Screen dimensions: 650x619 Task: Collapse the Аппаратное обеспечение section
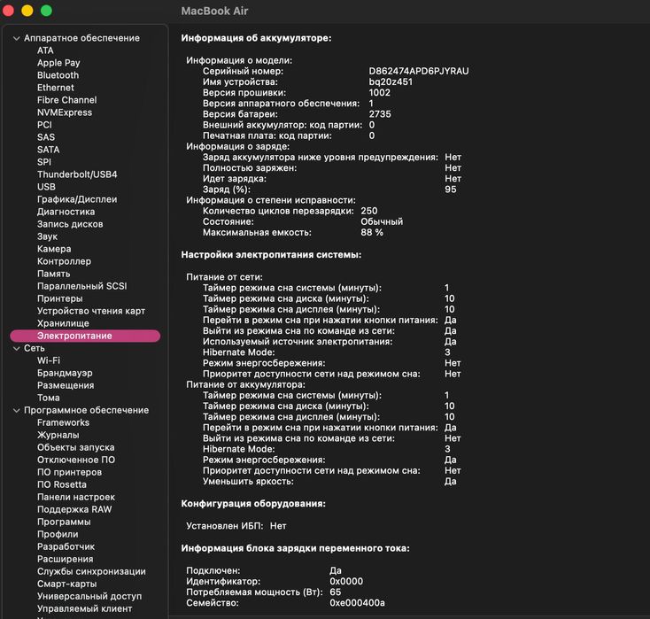(16, 38)
